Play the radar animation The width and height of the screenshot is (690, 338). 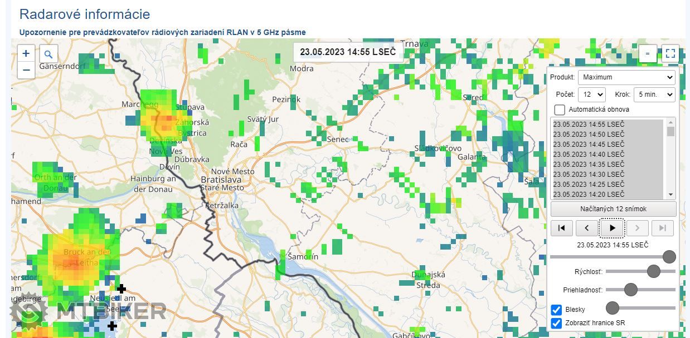pos(612,228)
